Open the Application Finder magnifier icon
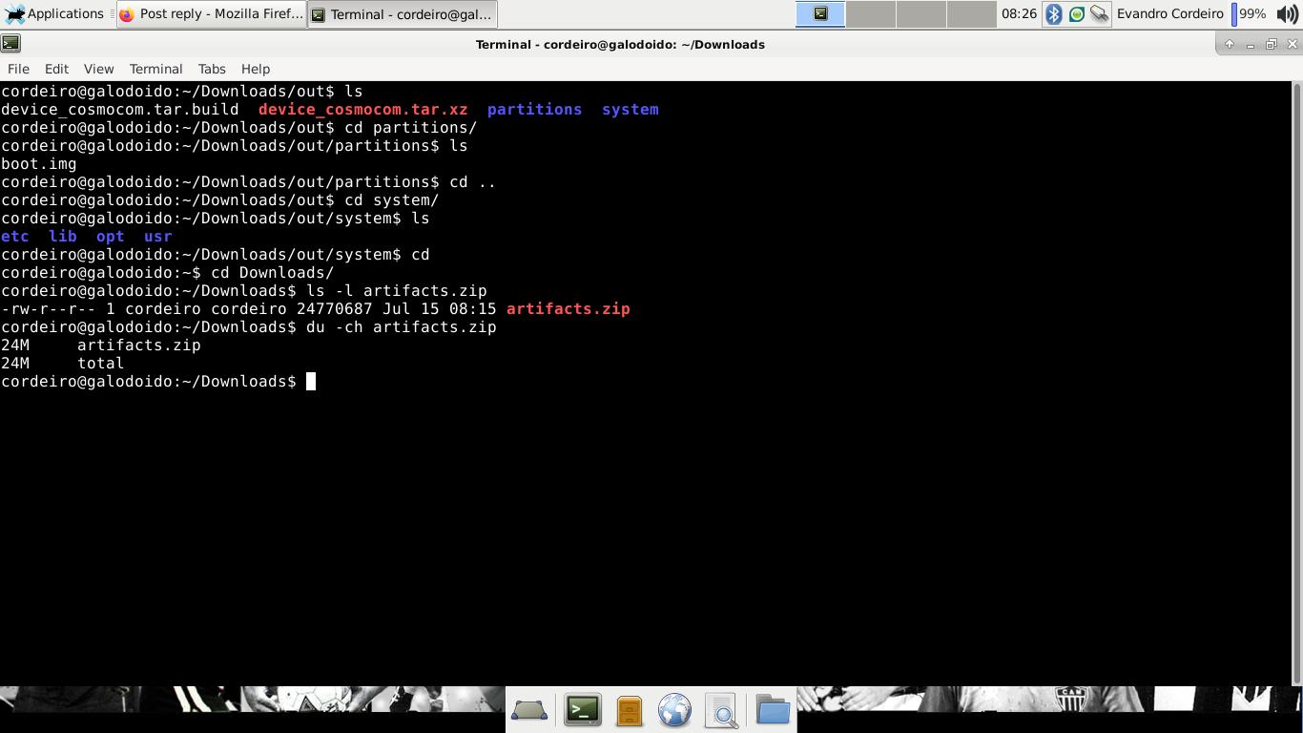 pyautogui.click(x=722, y=710)
